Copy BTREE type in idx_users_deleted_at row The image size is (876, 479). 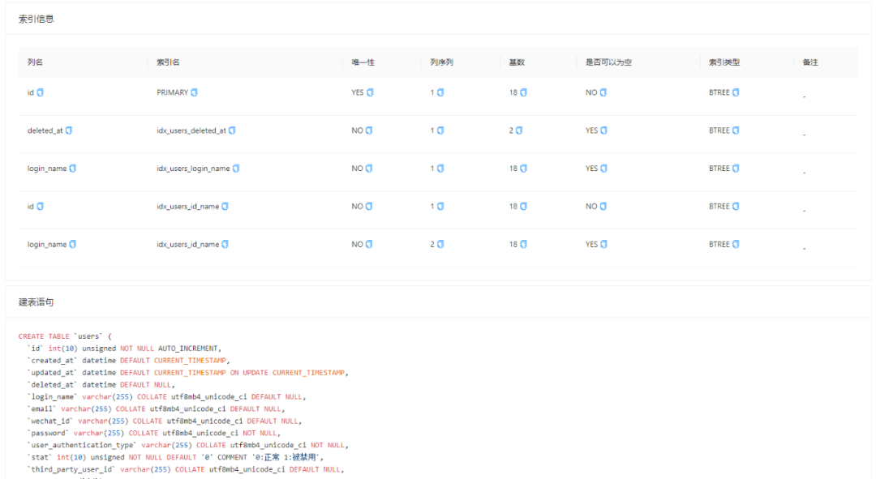tap(736, 130)
